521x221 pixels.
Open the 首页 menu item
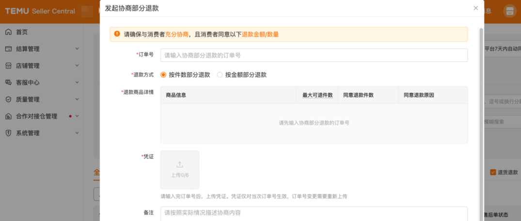[22, 32]
